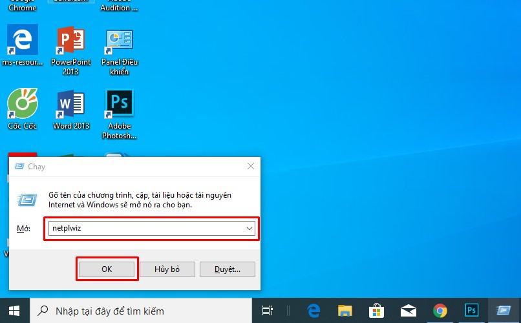521x323 pixels.
Task: Click the Duyệt... browse button
Action: pyautogui.click(x=228, y=269)
